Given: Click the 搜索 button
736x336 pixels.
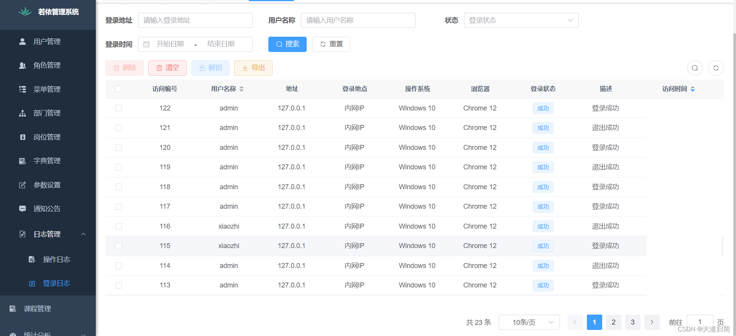Looking at the screenshot, I should point(287,44).
